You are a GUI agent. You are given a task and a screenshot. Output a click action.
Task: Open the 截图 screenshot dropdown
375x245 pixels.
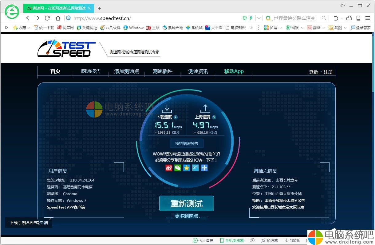[x=337, y=28]
